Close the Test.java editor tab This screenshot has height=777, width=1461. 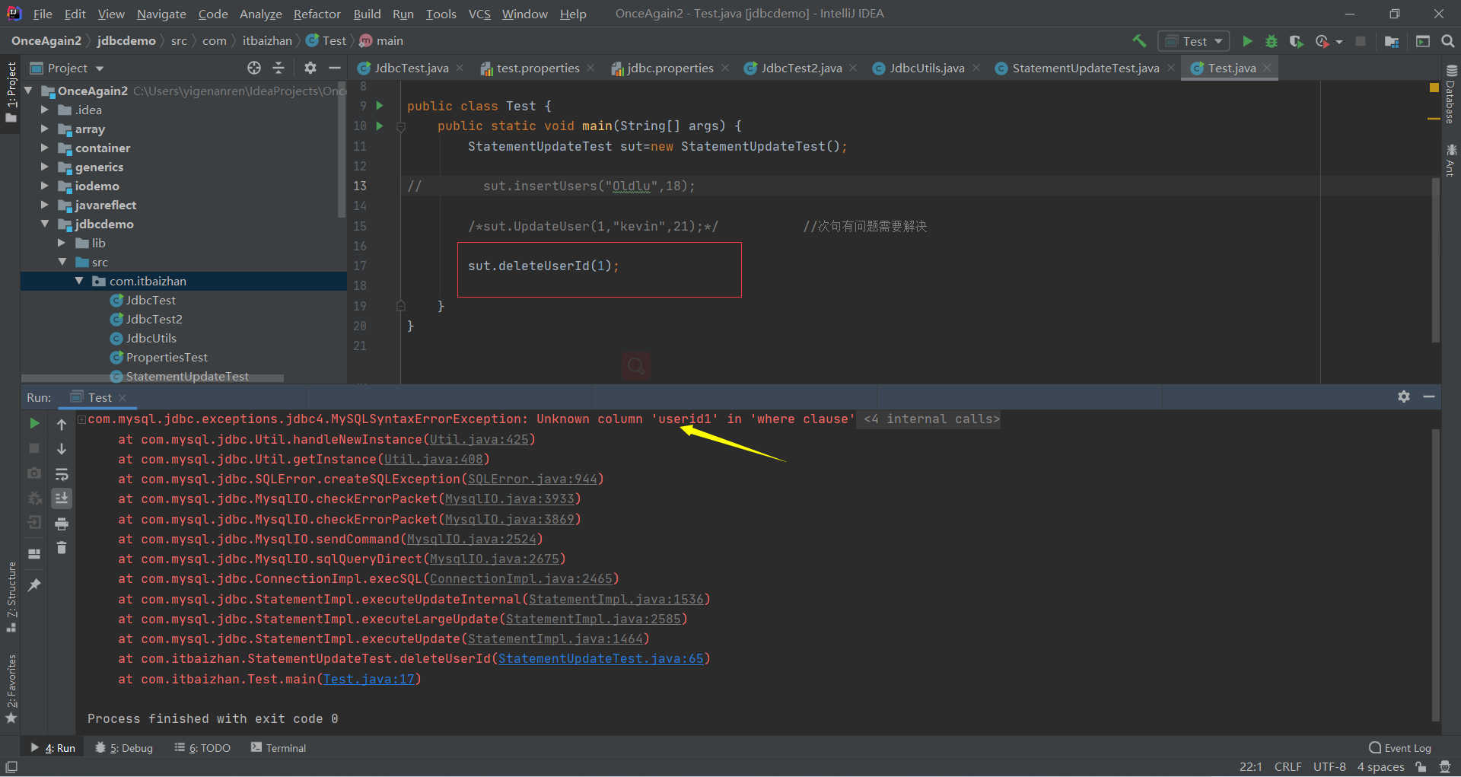point(1267,68)
